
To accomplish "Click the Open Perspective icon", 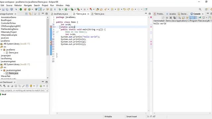I will coord(206,10).
